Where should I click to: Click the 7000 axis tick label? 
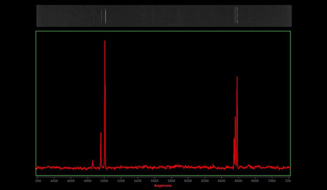tap(271, 180)
